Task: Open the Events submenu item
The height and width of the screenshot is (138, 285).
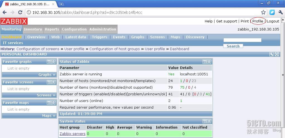Action: [119, 37]
